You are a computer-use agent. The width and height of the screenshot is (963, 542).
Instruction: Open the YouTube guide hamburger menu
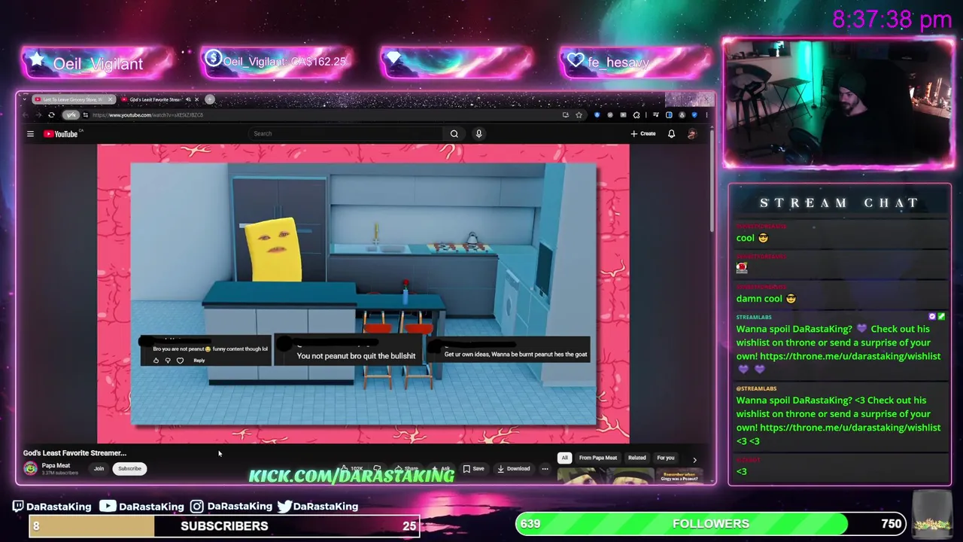pos(30,134)
